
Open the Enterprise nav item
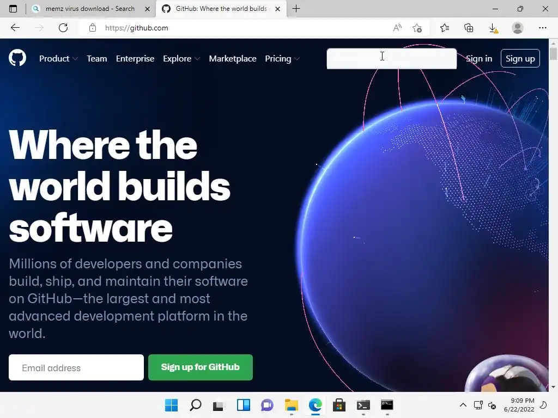135,59
